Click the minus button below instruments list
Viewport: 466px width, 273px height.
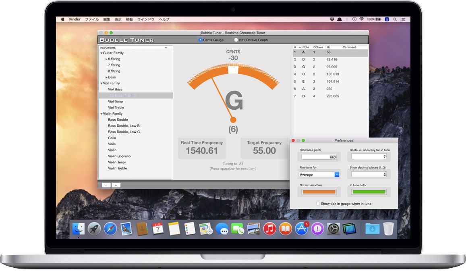pos(106,185)
